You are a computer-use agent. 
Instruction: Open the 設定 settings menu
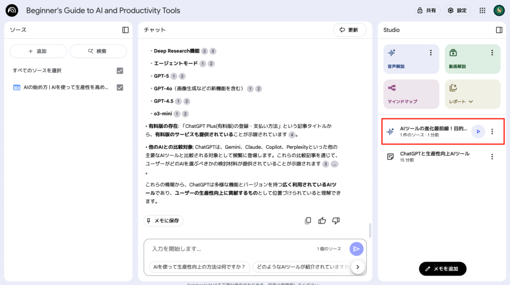(x=457, y=10)
